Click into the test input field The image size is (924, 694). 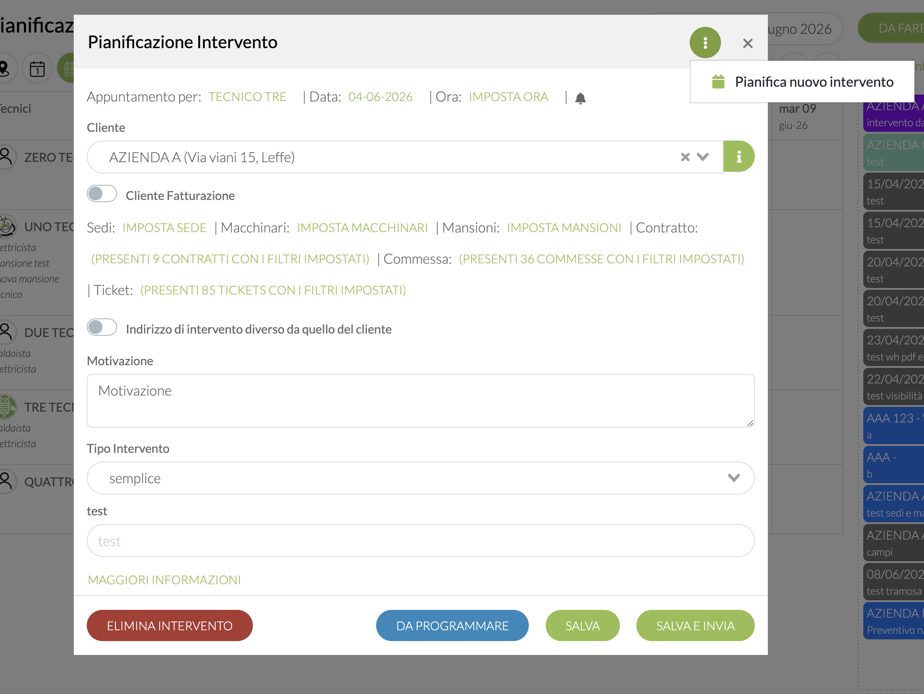(421, 540)
